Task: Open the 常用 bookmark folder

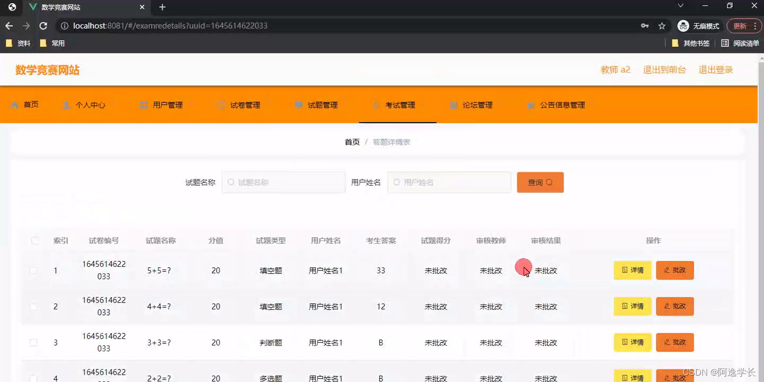Action: coord(53,44)
